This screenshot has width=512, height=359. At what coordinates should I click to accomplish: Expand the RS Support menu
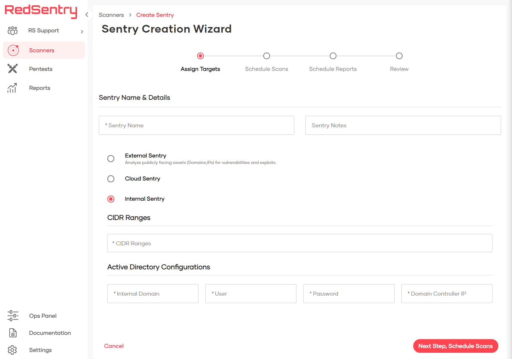82,31
